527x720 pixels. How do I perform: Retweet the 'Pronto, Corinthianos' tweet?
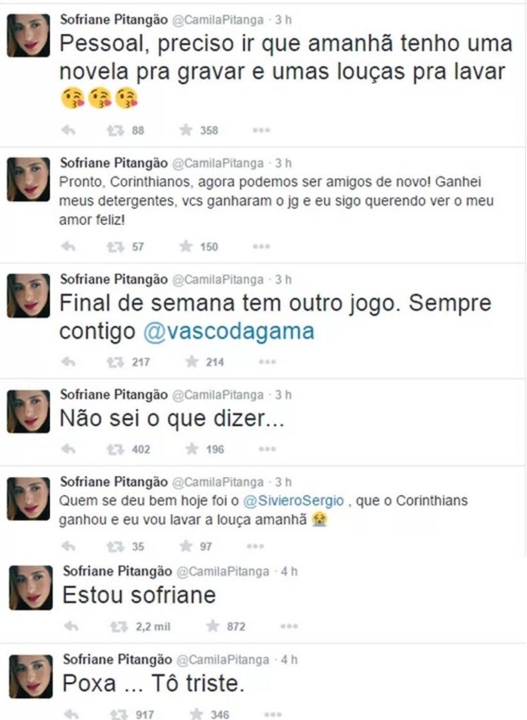pos(115,247)
